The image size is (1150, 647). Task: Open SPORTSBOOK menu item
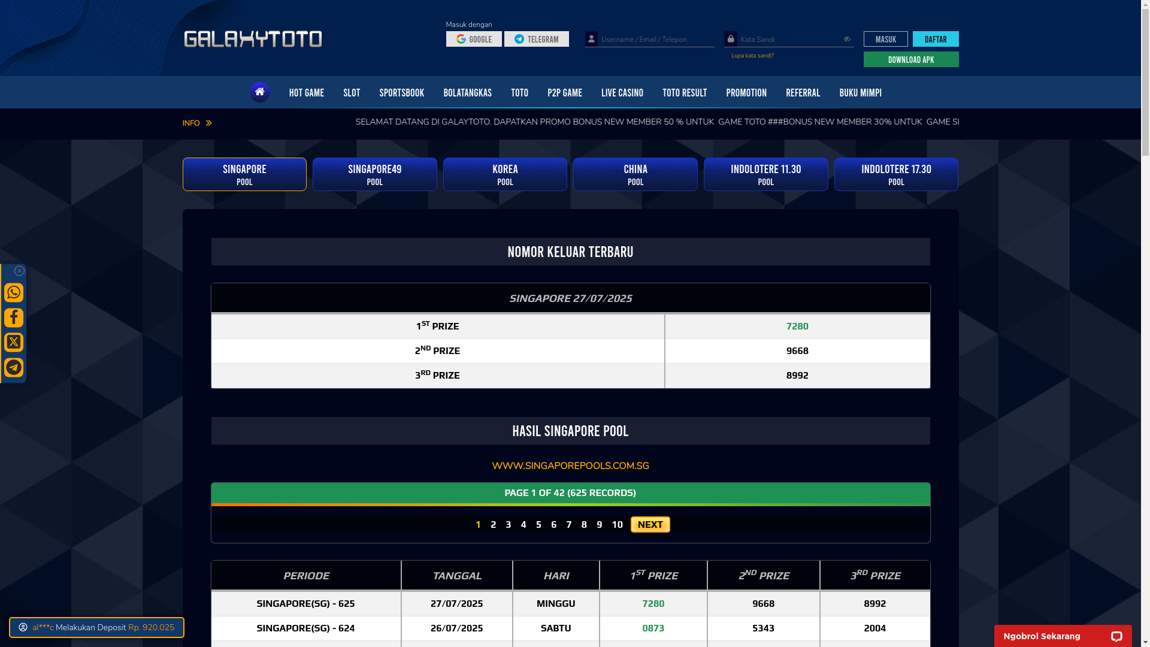pyautogui.click(x=402, y=93)
